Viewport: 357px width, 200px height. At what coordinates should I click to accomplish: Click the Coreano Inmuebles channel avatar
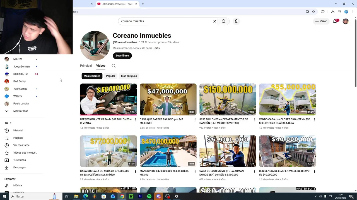coord(95,46)
